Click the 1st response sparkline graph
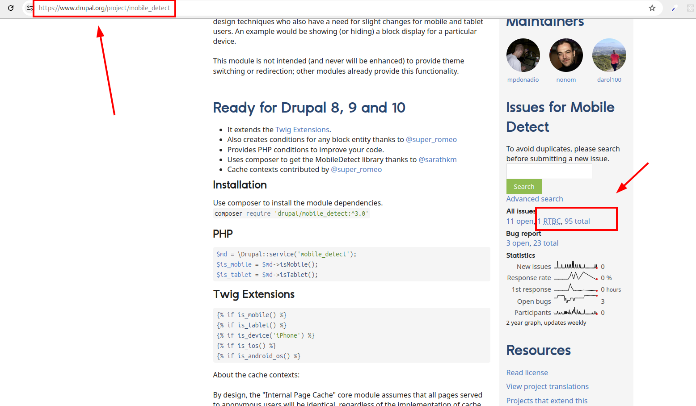The image size is (696, 406). tap(576, 288)
